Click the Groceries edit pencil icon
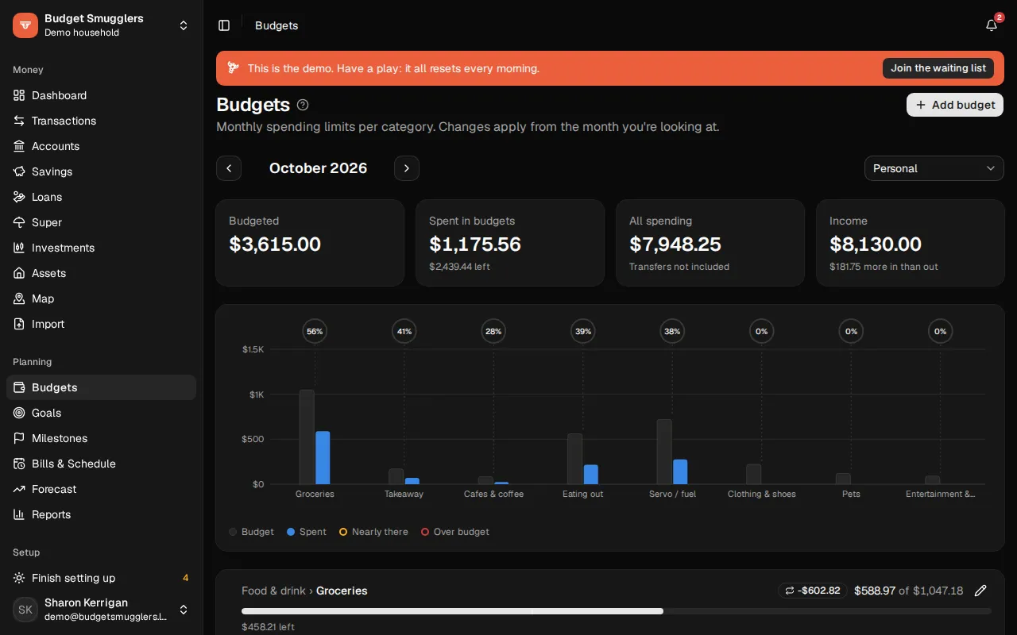The image size is (1017, 635). (980, 591)
